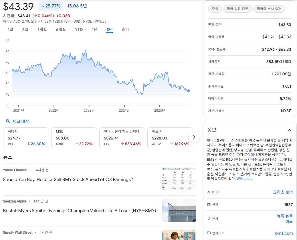Open the 일라이 릴리 LLY comparison card

click(x=122, y=138)
